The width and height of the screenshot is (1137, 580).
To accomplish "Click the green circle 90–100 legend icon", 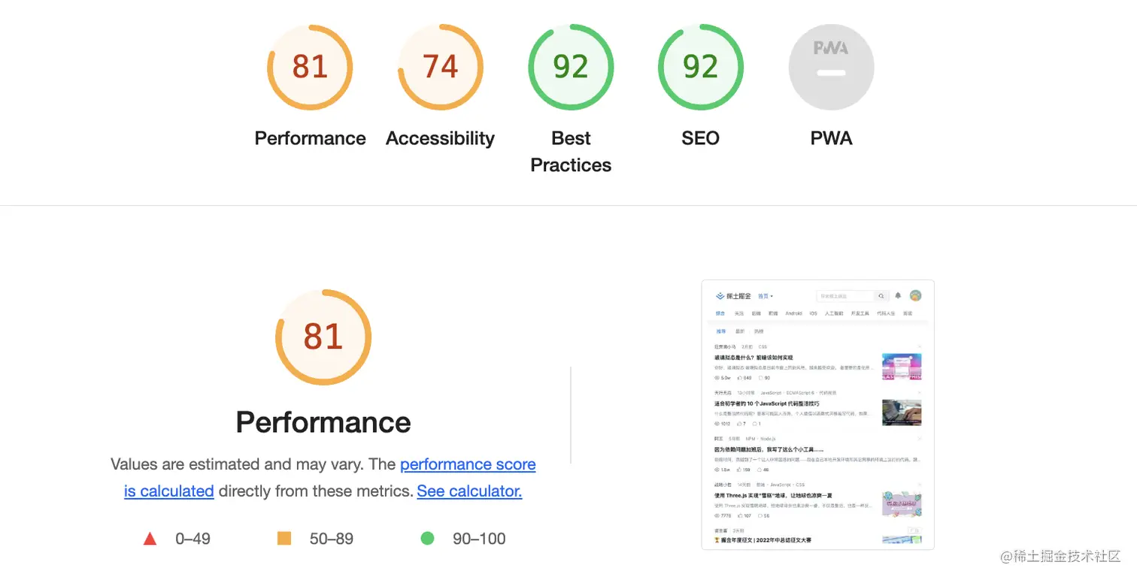I will (427, 539).
